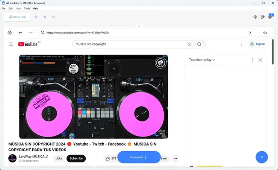Skip to next track icon

click(53, 17)
